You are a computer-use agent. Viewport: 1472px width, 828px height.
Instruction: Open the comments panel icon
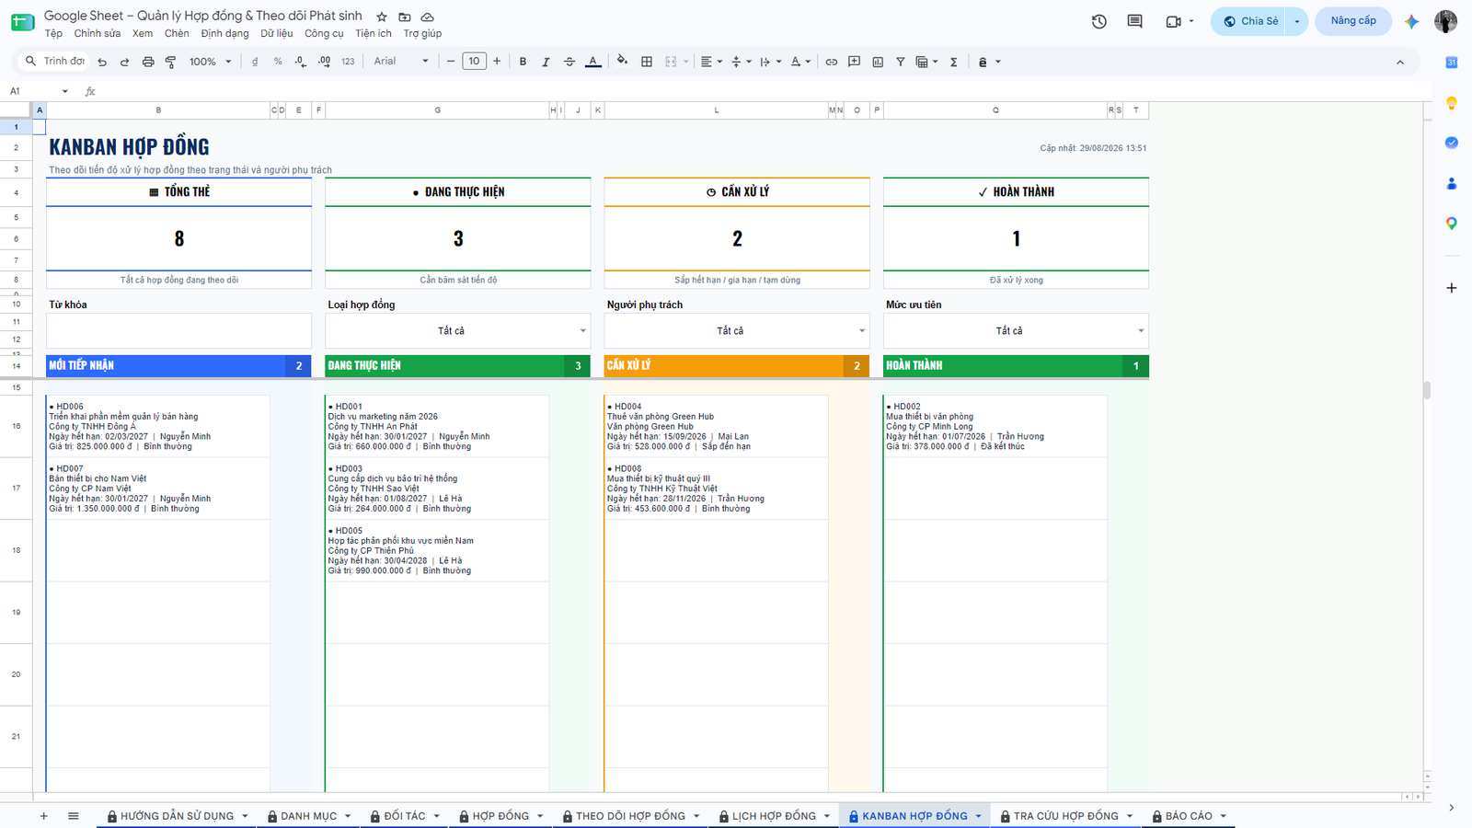click(1134, 21)
